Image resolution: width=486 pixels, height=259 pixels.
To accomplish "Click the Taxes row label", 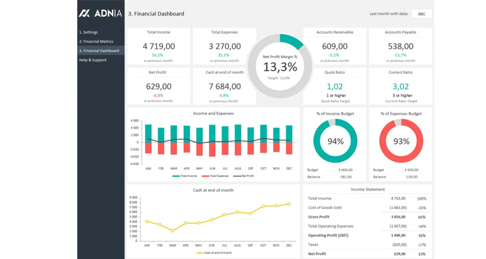I will click(x=313, y=245).
